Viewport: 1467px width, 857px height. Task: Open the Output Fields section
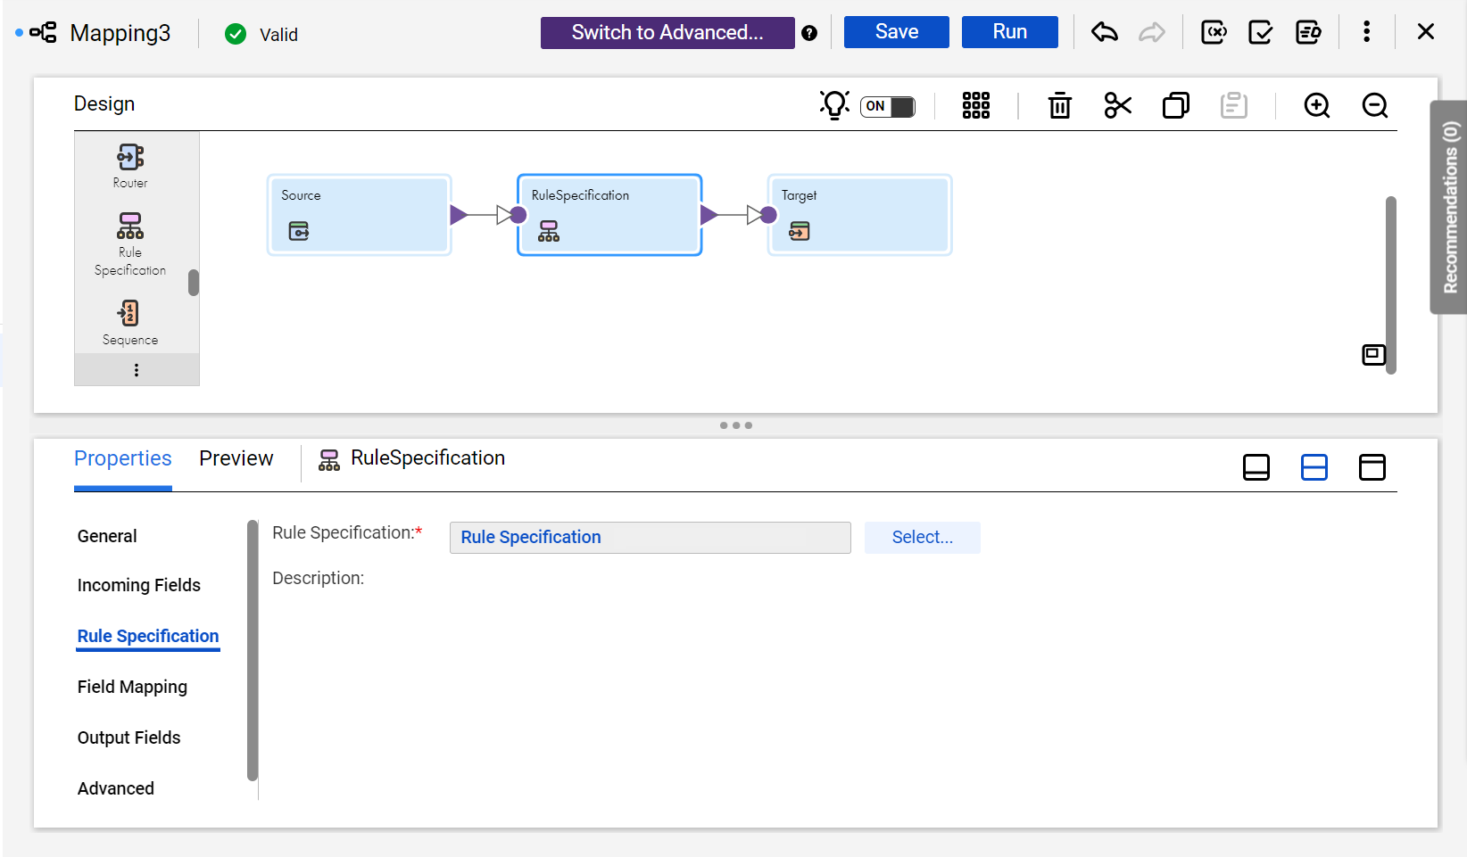(x=128, y=738)
